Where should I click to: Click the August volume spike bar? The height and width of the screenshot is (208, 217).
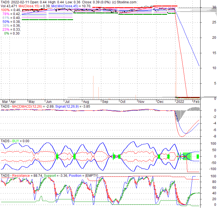(93, 88)
